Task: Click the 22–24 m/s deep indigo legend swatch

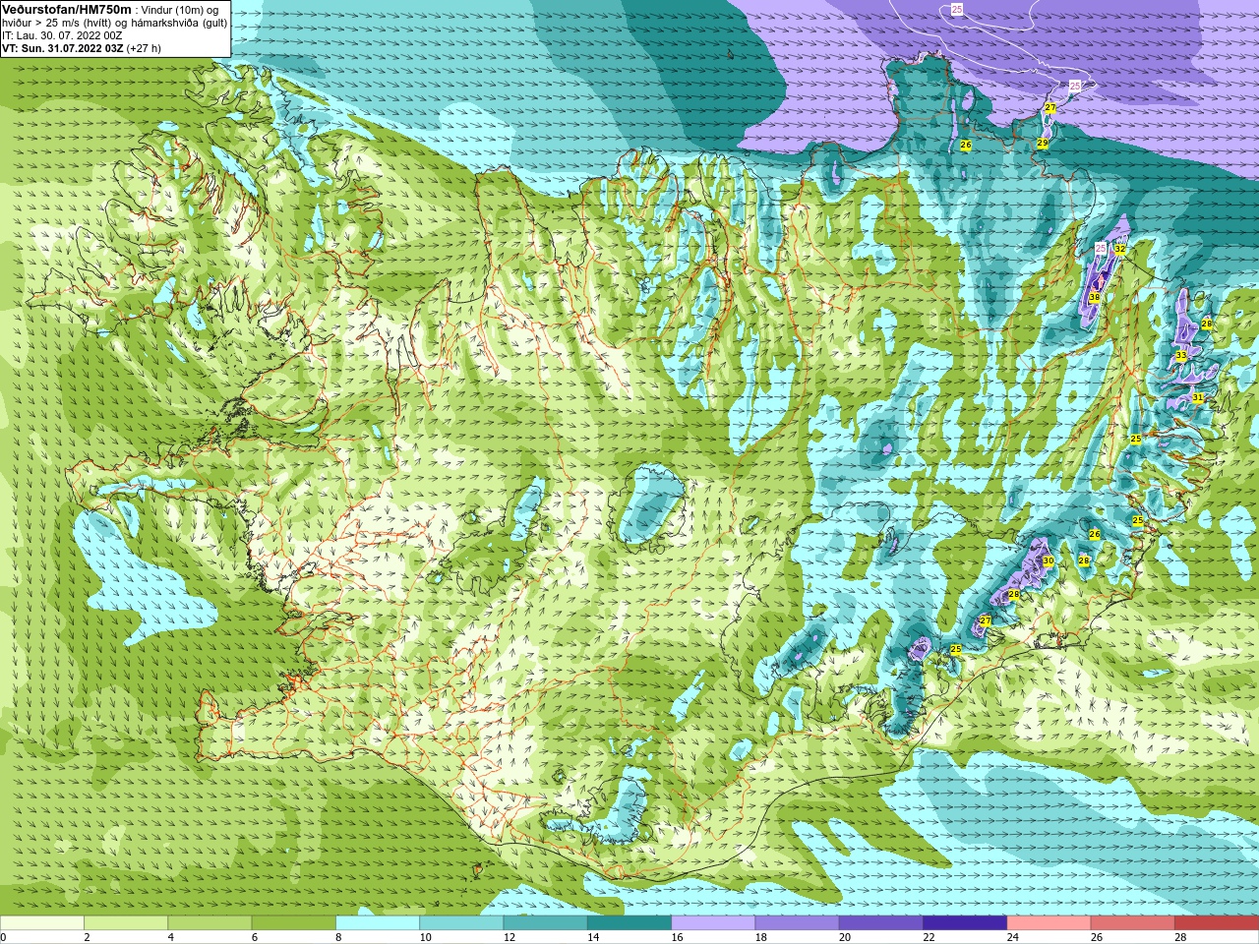Action: pos(965,923)
